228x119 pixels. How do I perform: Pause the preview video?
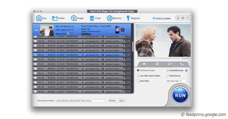coord(157,64)
